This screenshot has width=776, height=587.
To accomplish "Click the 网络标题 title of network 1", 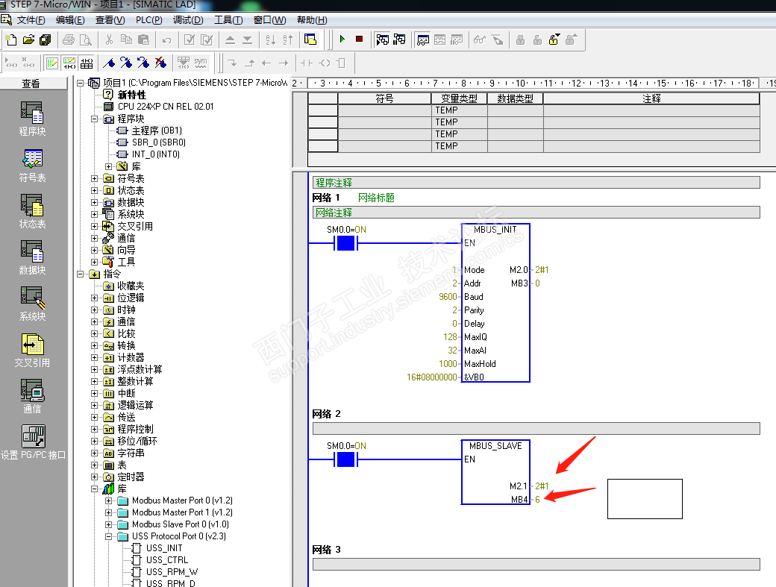I will pos(376,198).
